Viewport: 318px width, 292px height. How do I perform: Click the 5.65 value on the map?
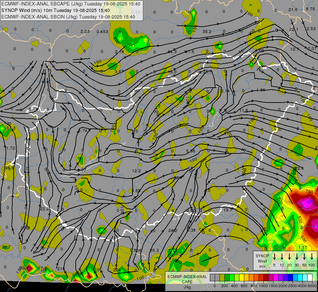pos(136,191)
